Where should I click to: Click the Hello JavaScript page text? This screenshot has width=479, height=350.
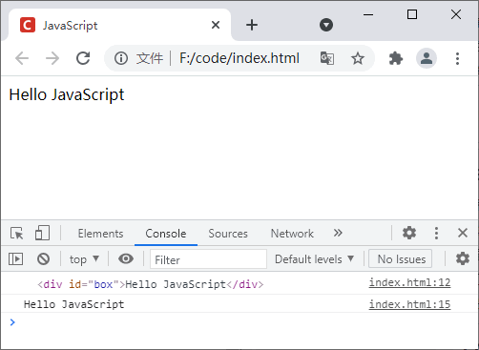[67, 94]
